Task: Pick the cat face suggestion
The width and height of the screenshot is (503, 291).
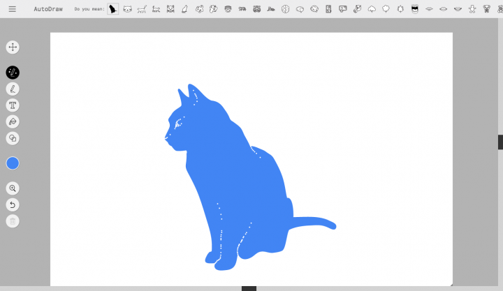Action: click(127, 9)
